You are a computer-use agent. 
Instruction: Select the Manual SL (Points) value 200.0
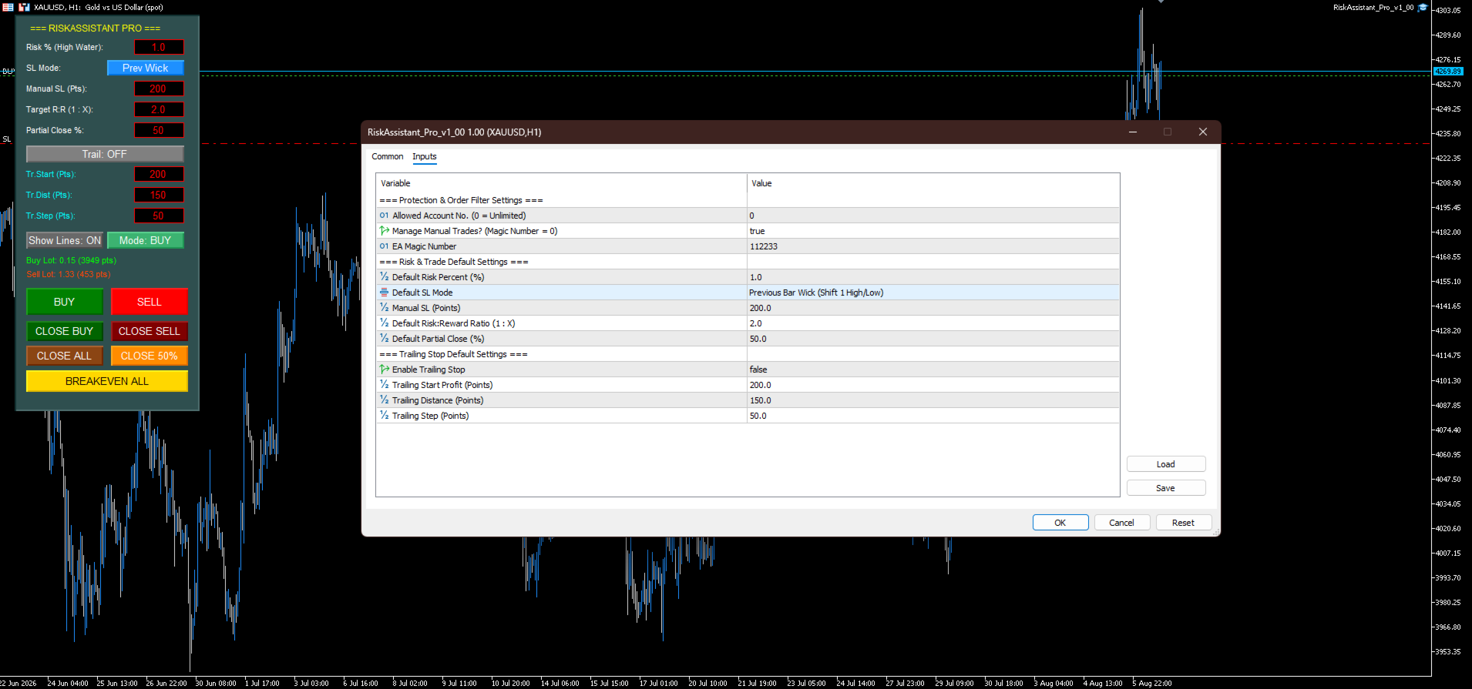(933, 308)
